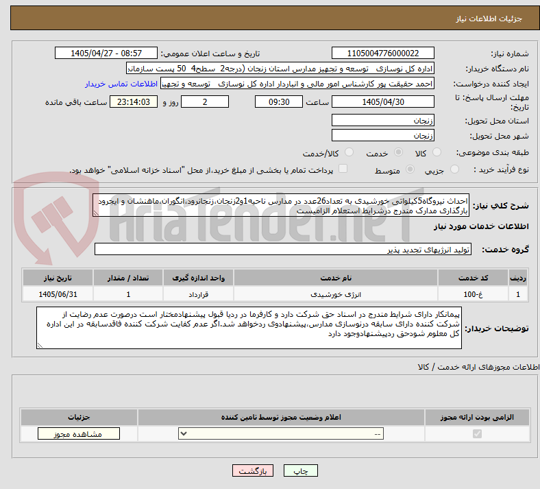
Task: Click the ایجاد کننده درخواست field
Action: pyautogui.click(x=297, y=84)
